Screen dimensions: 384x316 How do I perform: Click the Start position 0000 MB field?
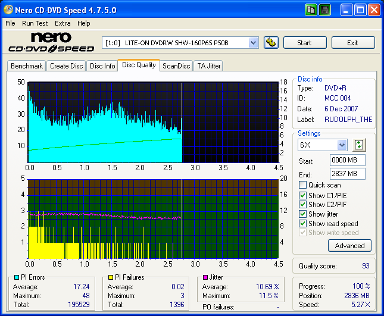click(348, 160)
